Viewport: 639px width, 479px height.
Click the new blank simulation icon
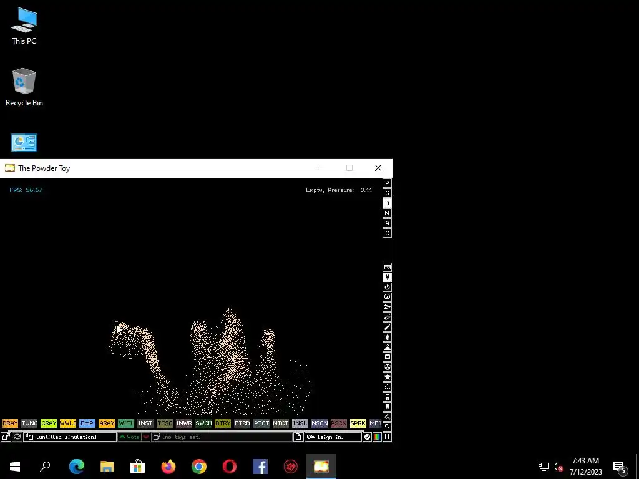[298, 437]
